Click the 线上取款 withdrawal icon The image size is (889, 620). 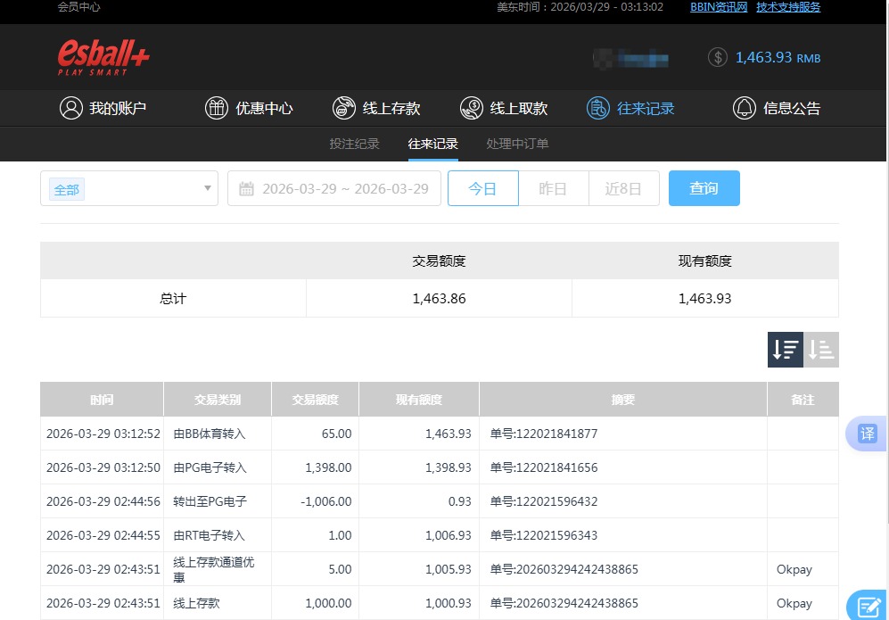pos(471,107)
